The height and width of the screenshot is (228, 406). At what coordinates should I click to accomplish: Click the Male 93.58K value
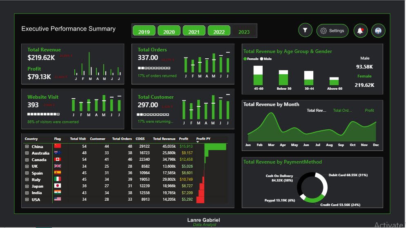(x=364, y=67)
